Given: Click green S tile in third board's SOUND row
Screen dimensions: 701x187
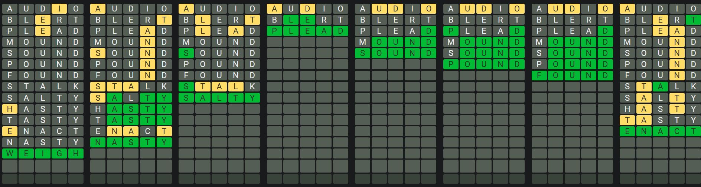Looking at the screenshot, I should [x=186, y=53].
